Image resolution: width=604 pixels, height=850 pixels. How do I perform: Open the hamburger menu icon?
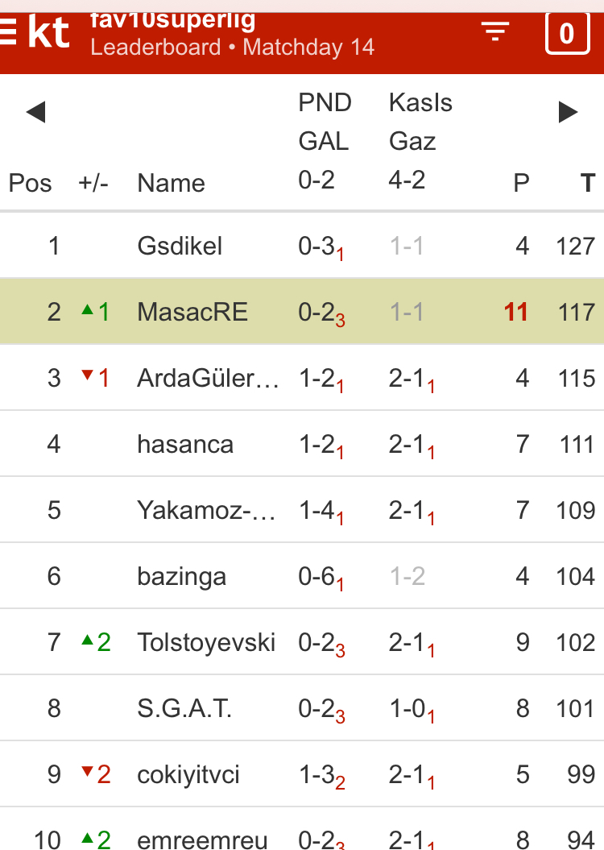click(8, 32)
